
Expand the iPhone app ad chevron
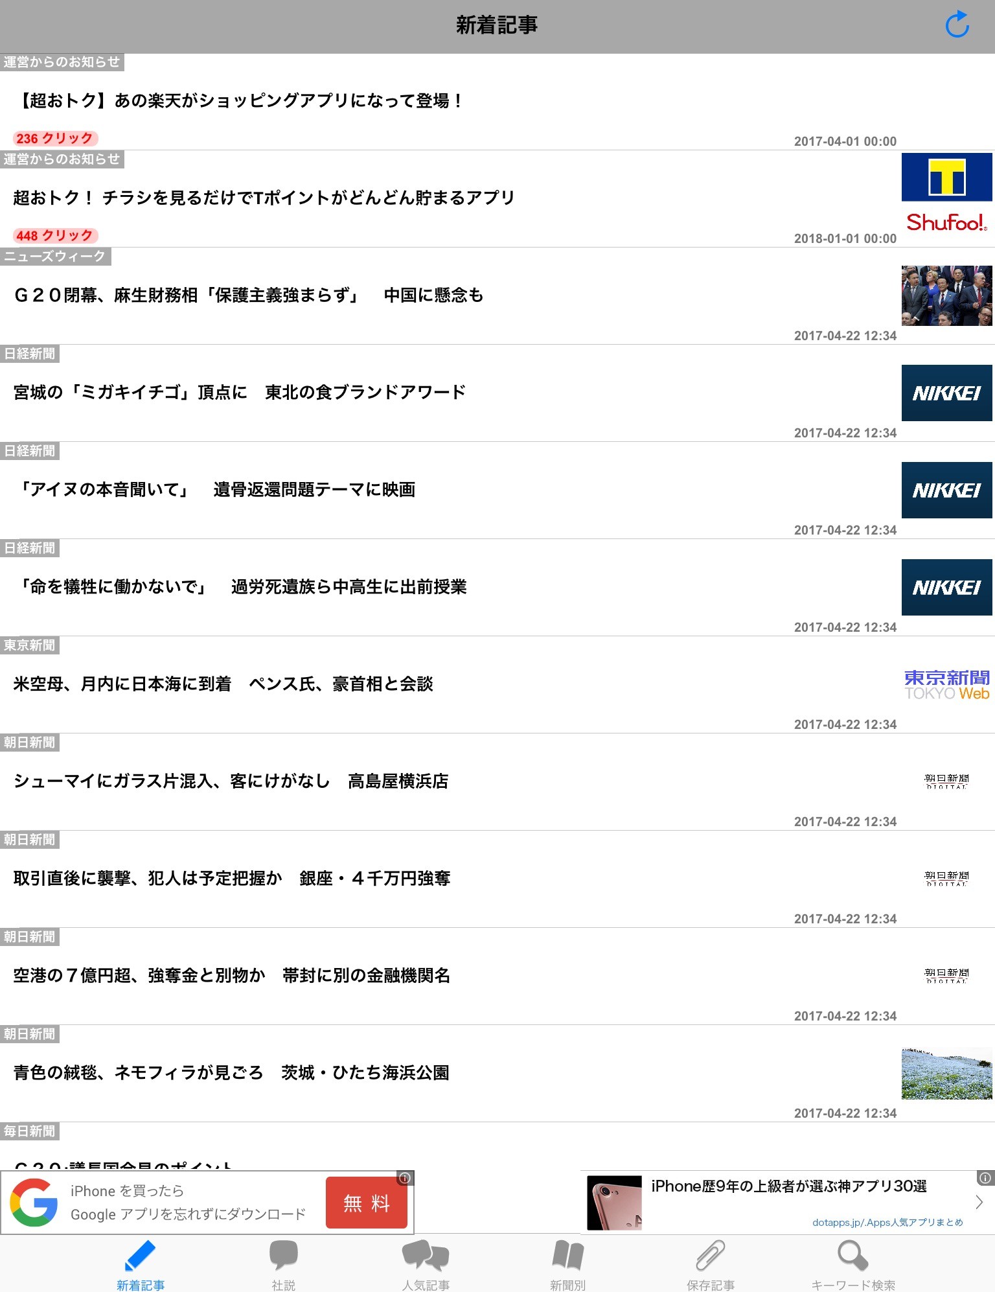(x=979, y=1203)
